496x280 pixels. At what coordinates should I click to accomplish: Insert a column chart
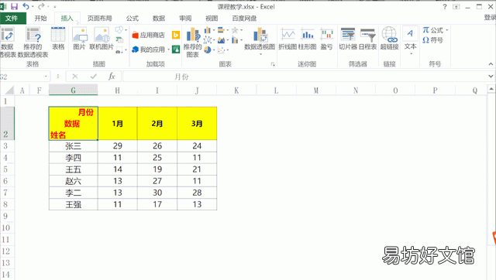[208, 30]
